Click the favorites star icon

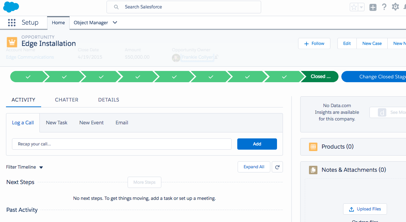click(354, 7)
